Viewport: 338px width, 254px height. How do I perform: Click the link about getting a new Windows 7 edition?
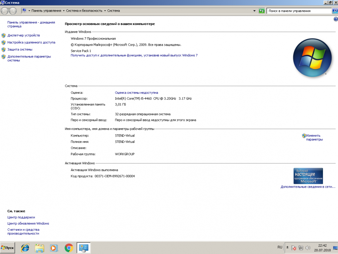click(134, 55)
